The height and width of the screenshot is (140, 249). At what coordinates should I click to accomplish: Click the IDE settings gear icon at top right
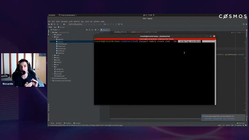point(246,24)
